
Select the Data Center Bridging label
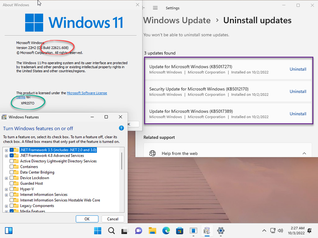click(x=37, y=172)
